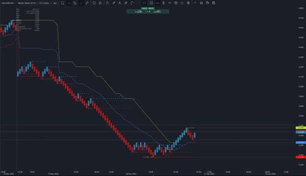Click the crossed tools icon
The width and height of the screenshot is (306, 176).
[x=126, y=3]
